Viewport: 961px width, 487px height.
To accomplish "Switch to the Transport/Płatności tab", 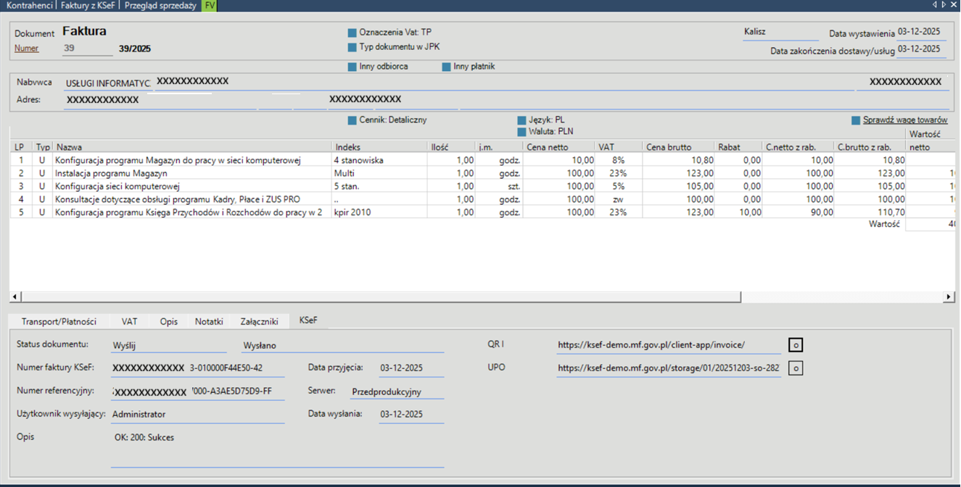I will (59, 321).
